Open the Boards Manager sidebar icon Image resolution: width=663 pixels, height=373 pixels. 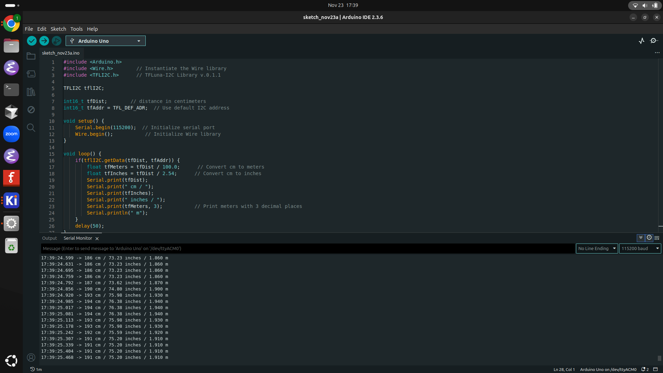pyautogui.click(x=31, y=74)
